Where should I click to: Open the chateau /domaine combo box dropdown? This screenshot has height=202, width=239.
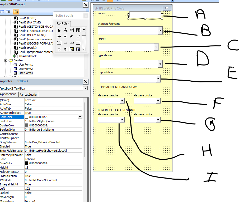click(x=160, y=31)
